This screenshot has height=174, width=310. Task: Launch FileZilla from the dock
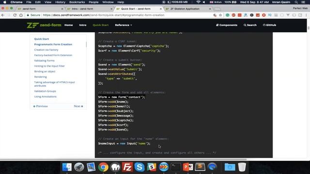127,167
